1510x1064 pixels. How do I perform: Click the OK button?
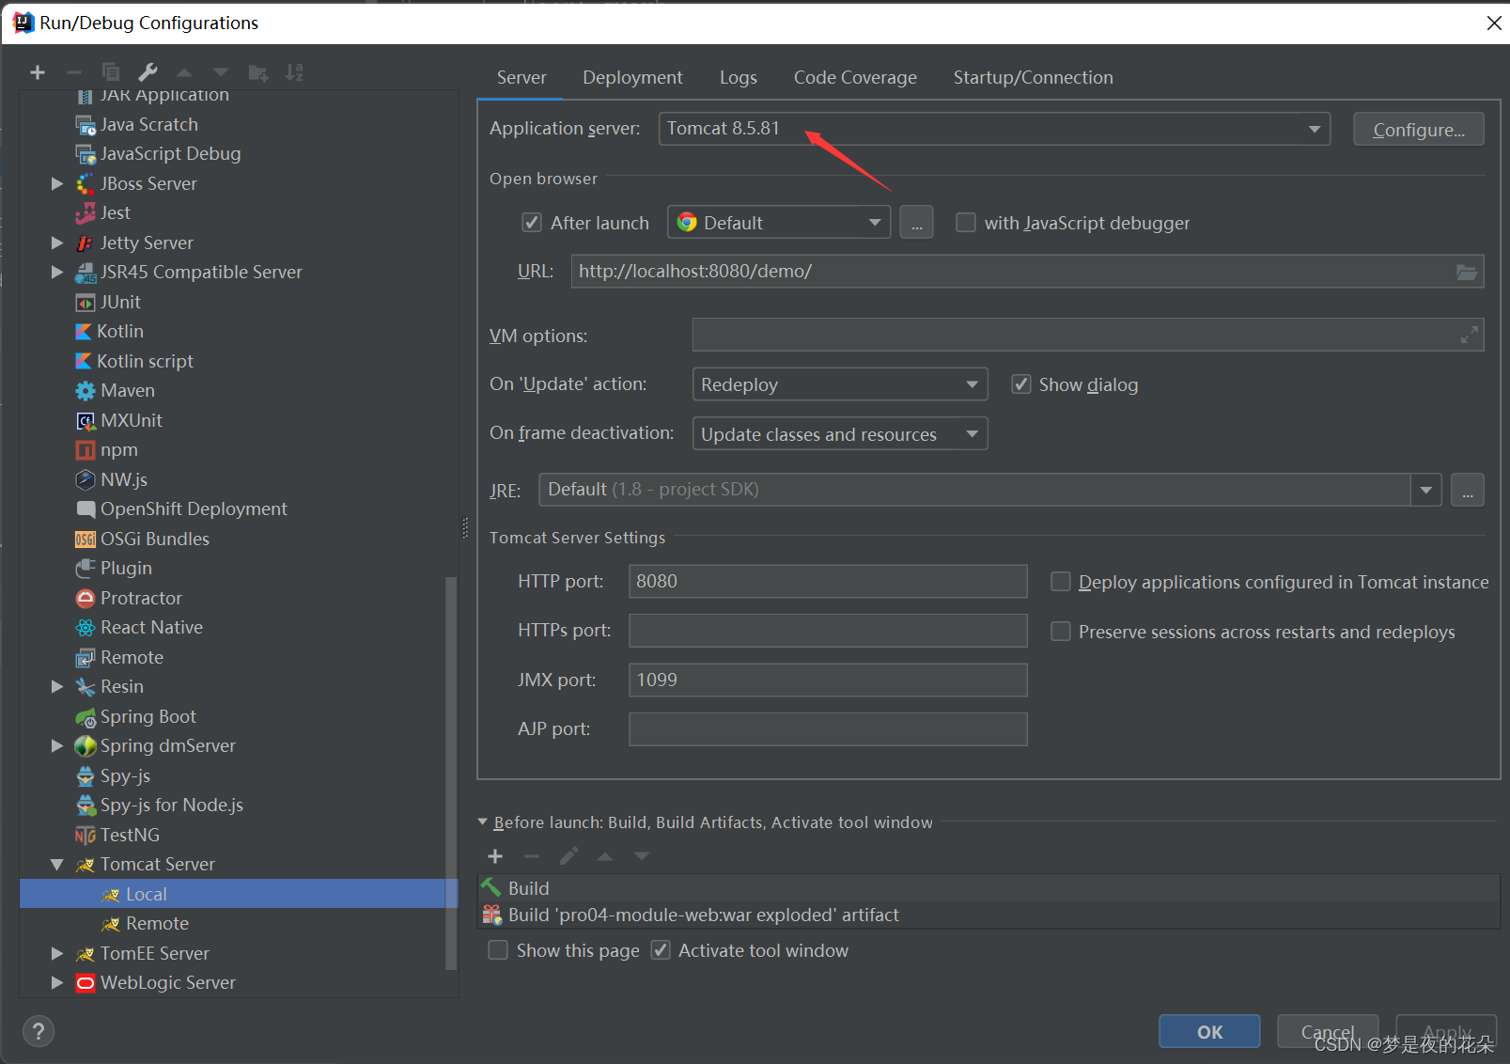coord(1209,1031)
